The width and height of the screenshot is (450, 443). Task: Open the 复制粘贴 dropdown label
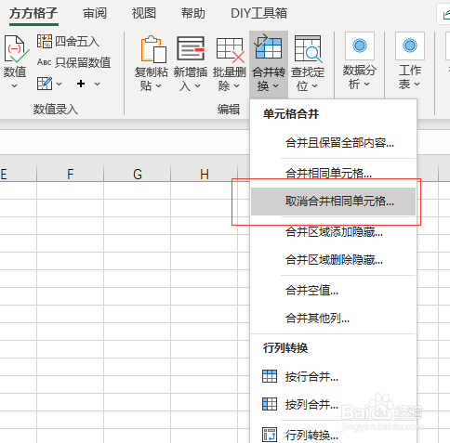click(152, 79)
